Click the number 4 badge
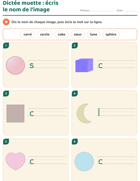This screenshot has width=140, height=181. (75, 93)
